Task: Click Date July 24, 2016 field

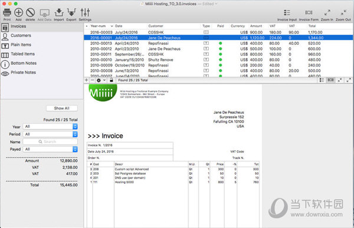Action: pos(130,151)
